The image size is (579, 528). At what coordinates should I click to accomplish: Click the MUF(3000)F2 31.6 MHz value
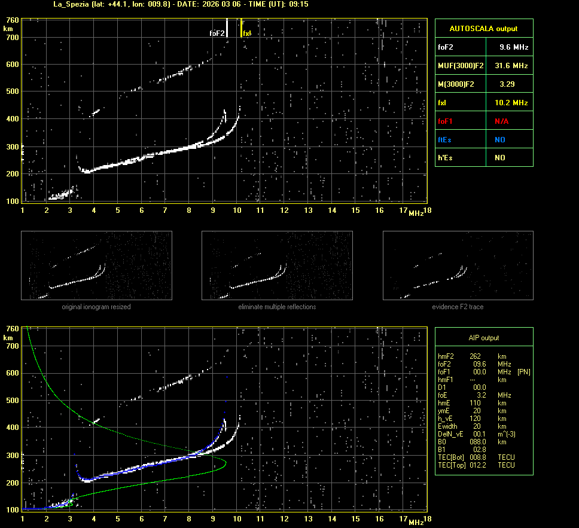coord(514,65)
